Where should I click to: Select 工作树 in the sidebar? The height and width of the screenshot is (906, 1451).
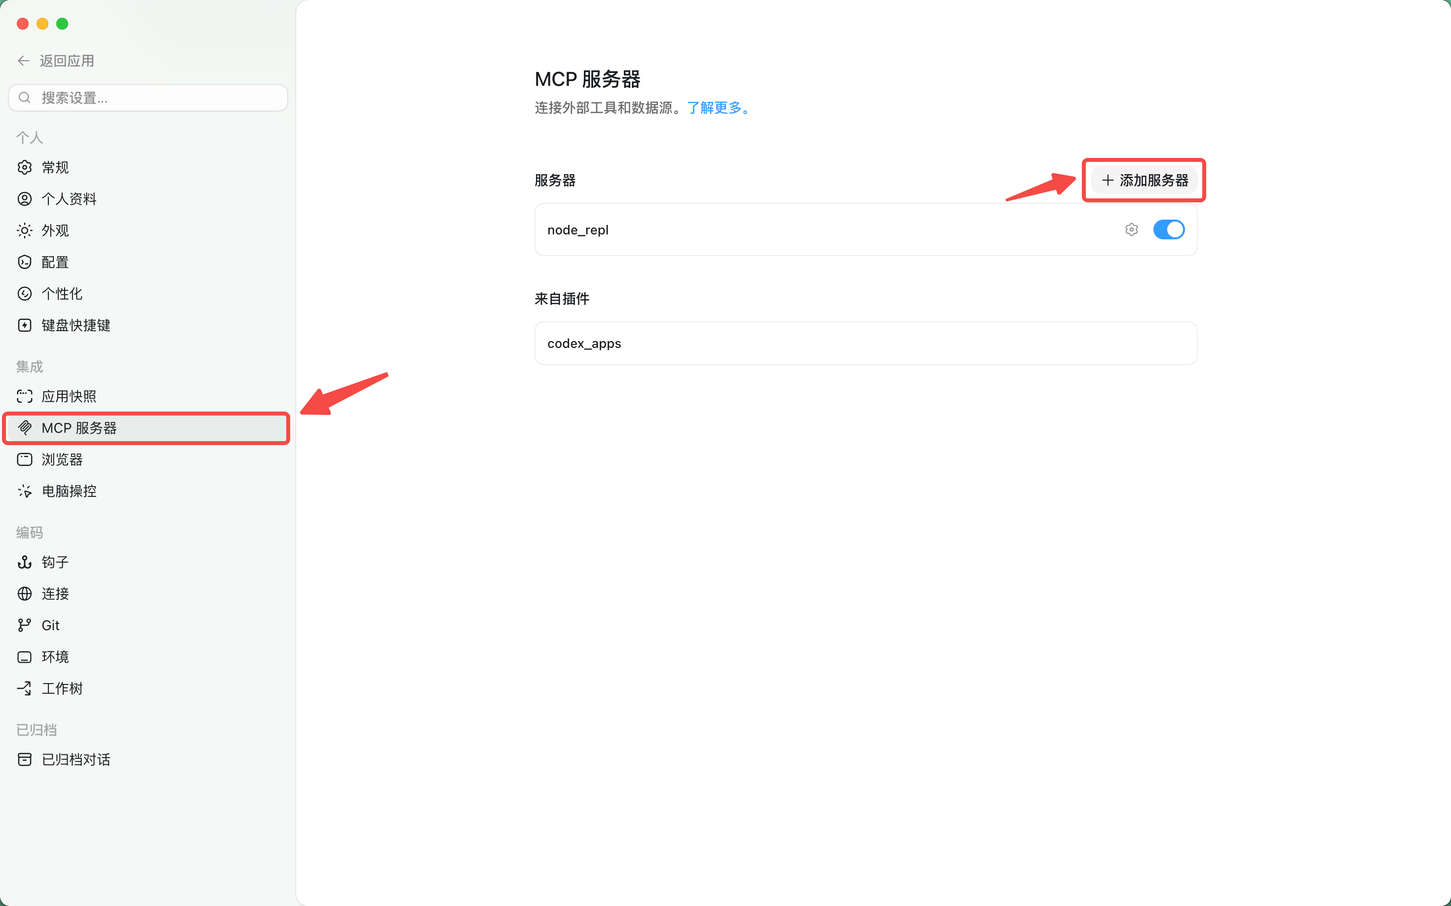(x=147, y=688)
